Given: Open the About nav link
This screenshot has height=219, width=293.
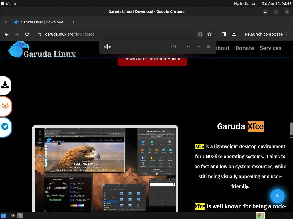Looking at the screenshot, I should click(222, 48).
